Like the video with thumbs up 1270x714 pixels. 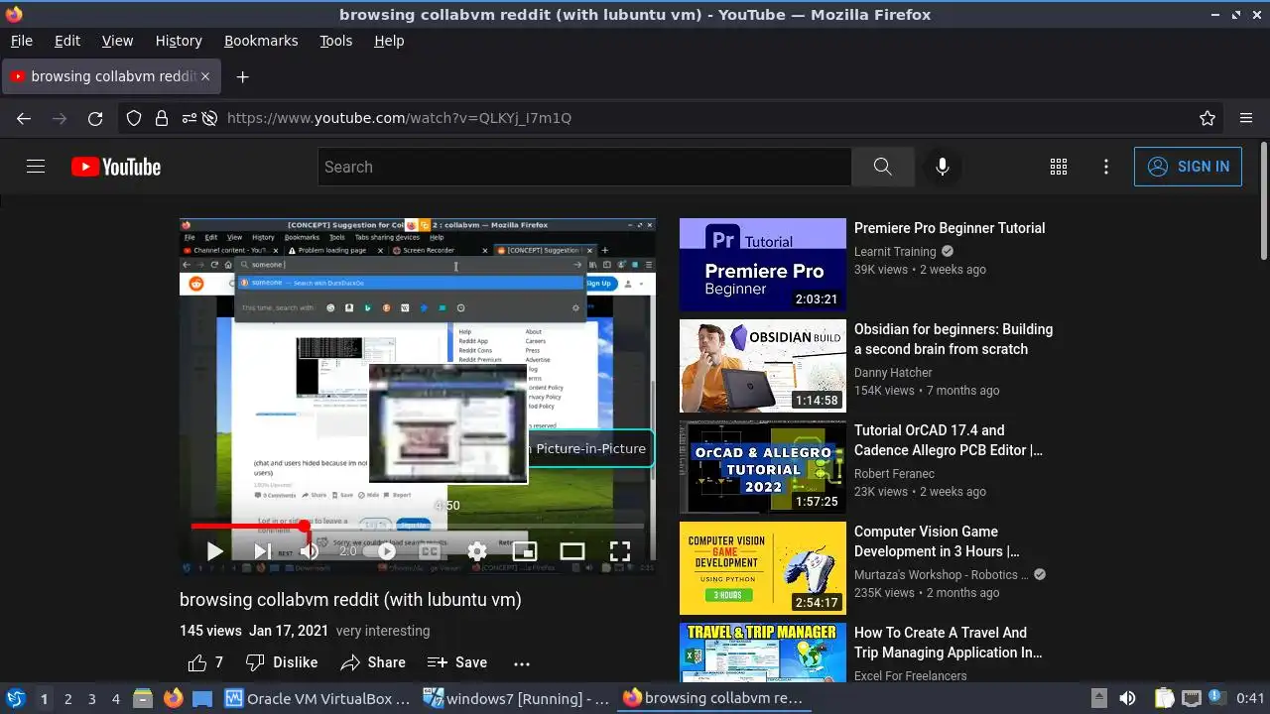[205, 662]
